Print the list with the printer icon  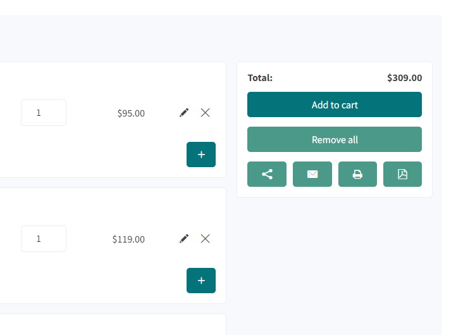click(357, 174)
